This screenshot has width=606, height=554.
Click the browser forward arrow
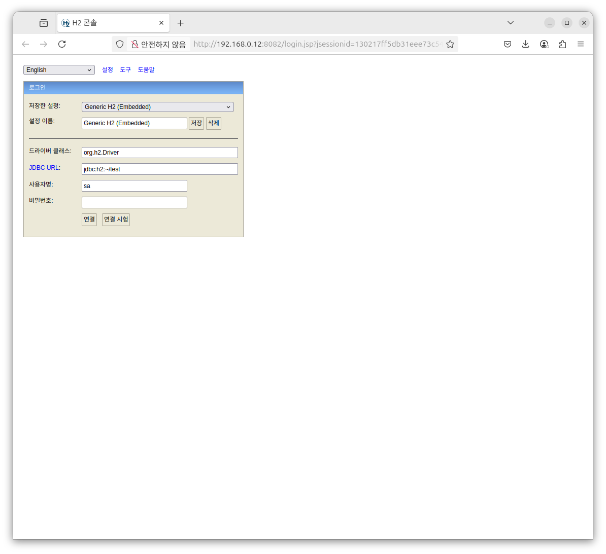(44, 44)
